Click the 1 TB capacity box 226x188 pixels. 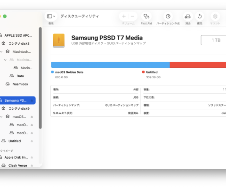click(213, 40)
